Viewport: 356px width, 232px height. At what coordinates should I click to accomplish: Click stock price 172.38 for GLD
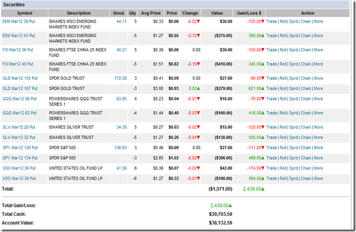coord(121,79)
